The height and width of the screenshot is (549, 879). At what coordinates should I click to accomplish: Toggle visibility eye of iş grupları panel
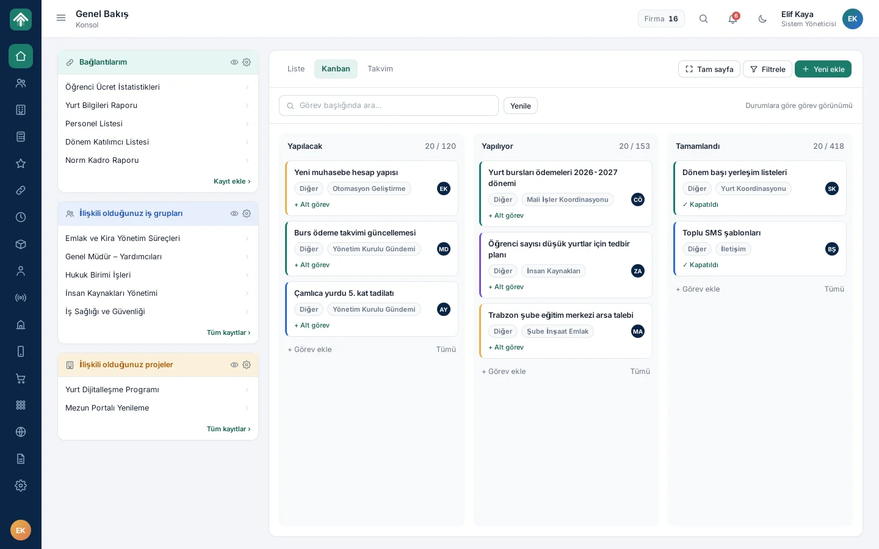point(234,213)
